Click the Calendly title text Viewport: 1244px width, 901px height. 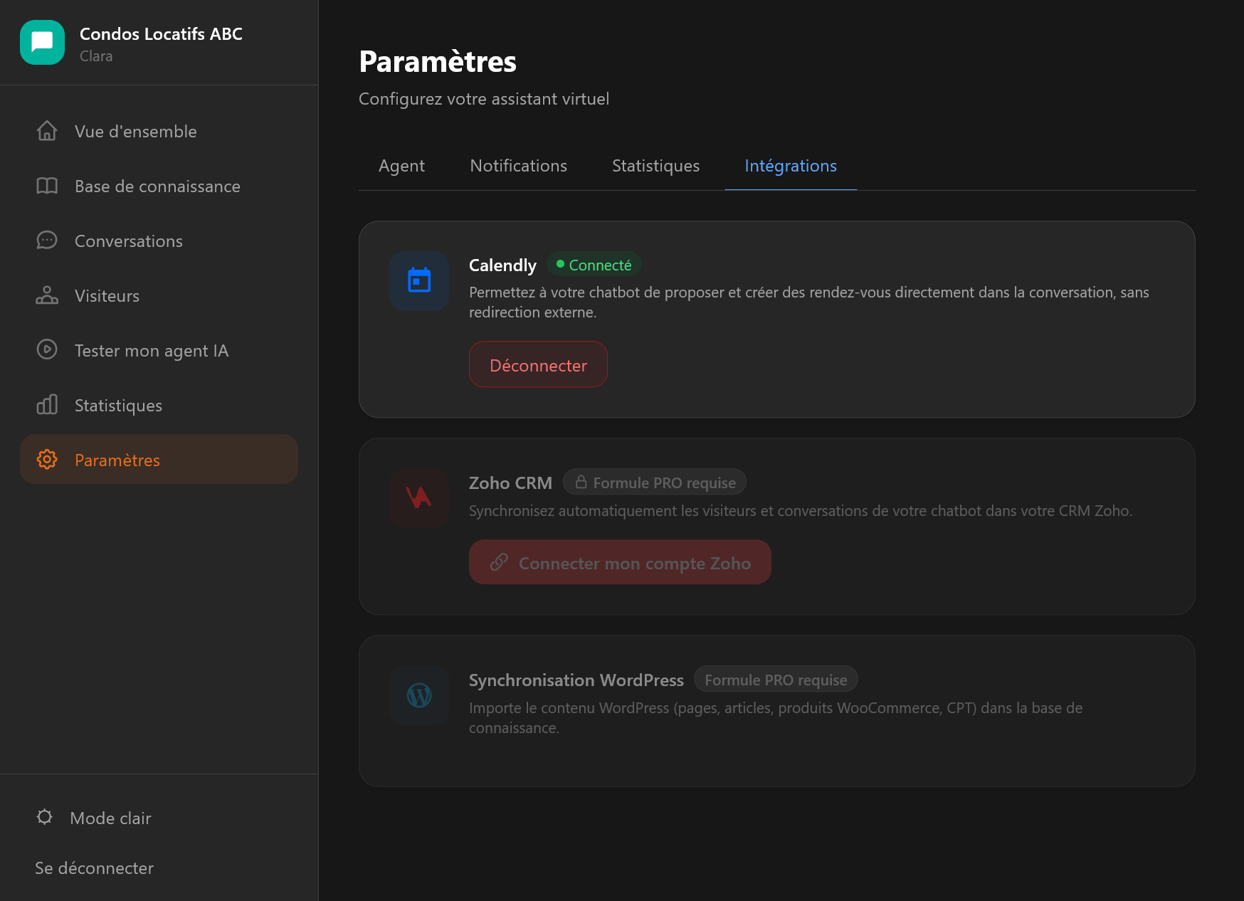point(502,265)
